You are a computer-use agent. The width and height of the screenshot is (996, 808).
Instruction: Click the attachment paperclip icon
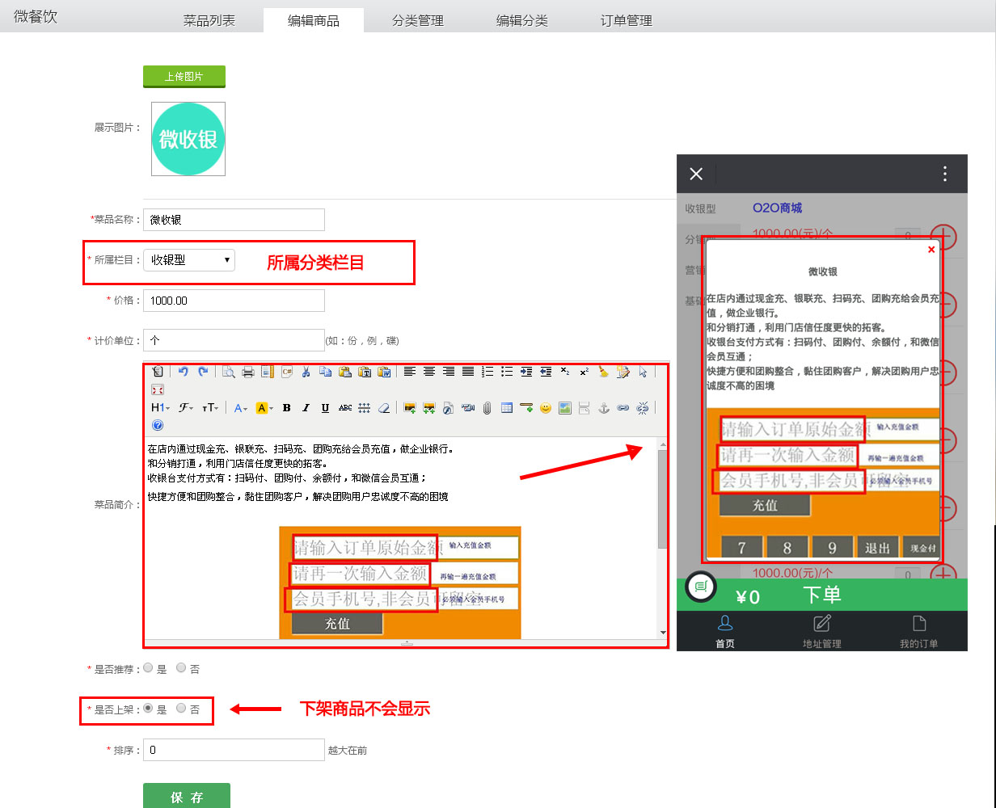pyautogui.click(x=487, y=408)
